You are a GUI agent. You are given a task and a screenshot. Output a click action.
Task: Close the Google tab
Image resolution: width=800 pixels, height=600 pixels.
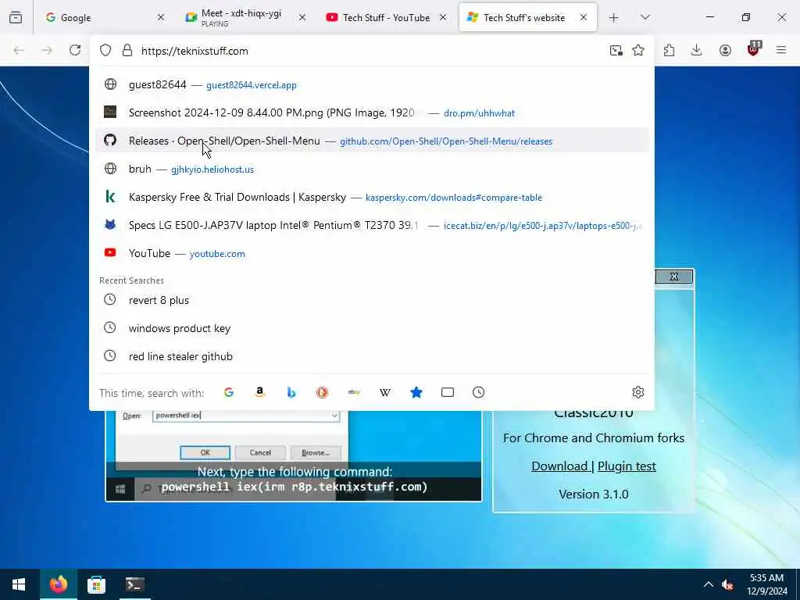161,17
